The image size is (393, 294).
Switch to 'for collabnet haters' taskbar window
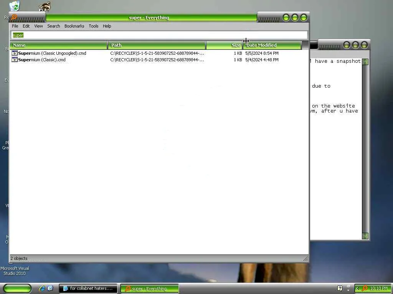pos(88,289)
